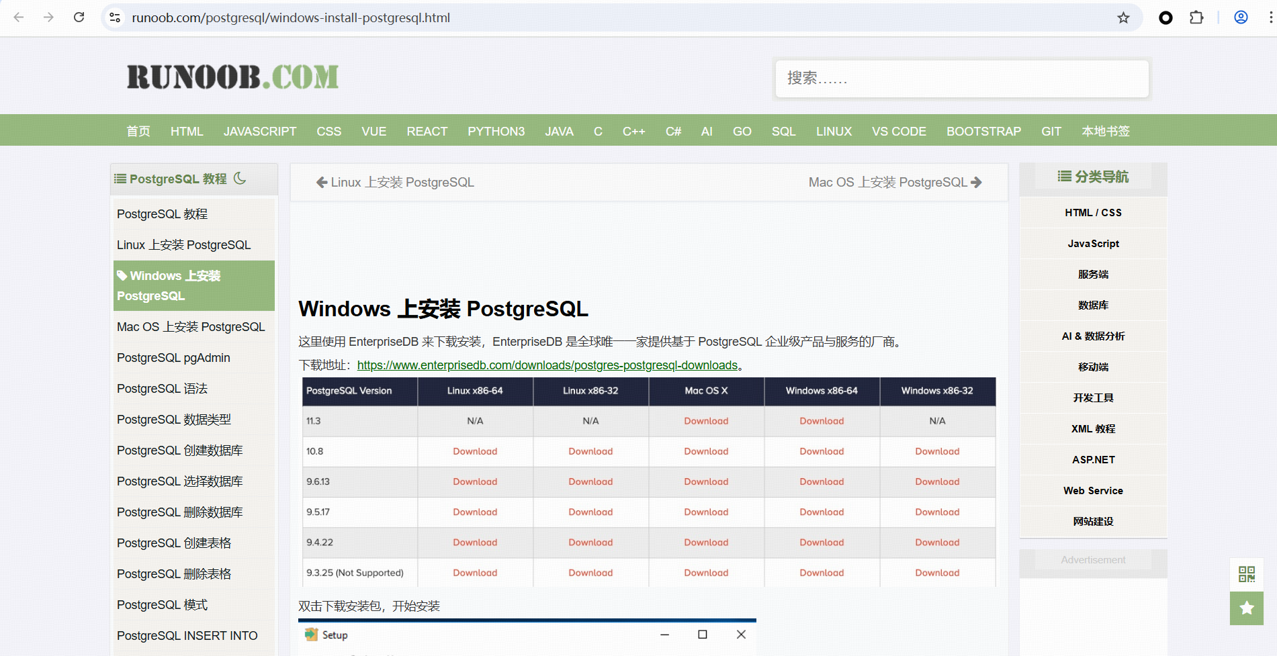Select SQL from the top navigation bar
1277x656 pixels.
783,131
